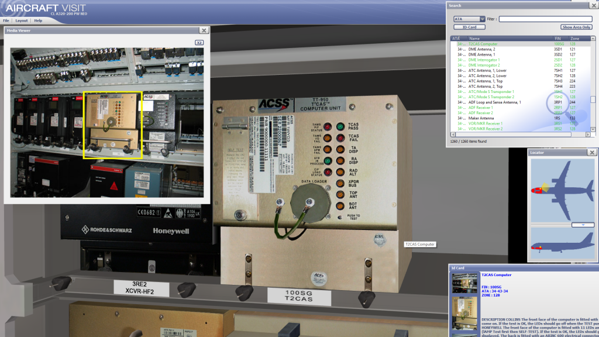Select DME Interrogator 2 row
Screen dimensions: 599x337
point(520,66)
